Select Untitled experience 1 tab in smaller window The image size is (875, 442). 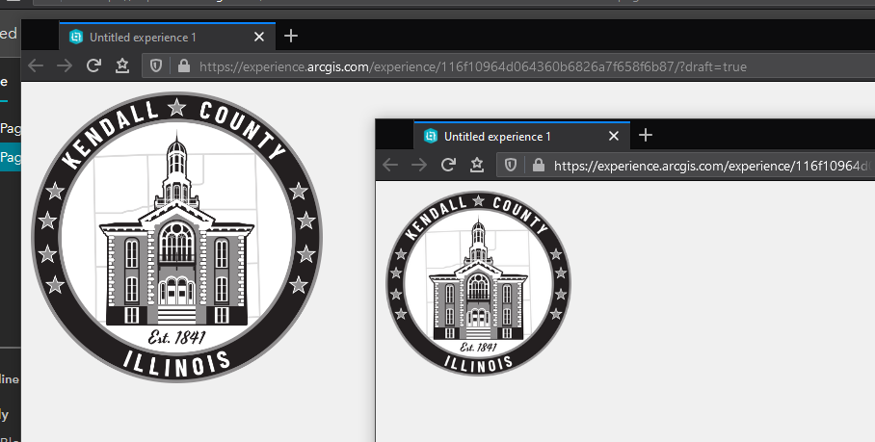(x=521, y=136)
